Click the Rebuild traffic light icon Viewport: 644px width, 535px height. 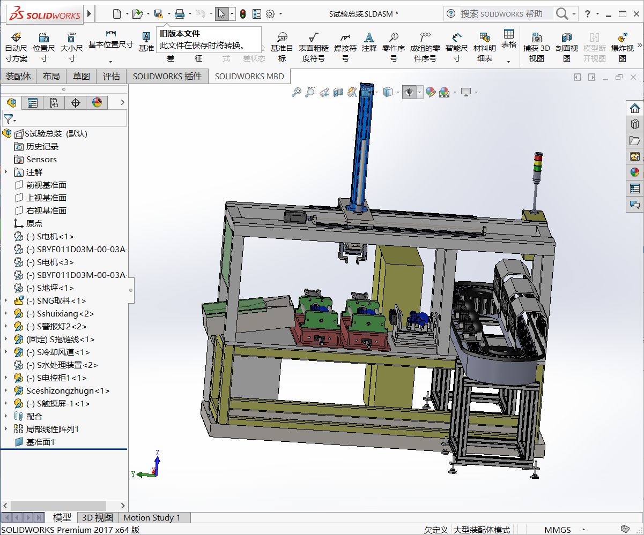242,14
